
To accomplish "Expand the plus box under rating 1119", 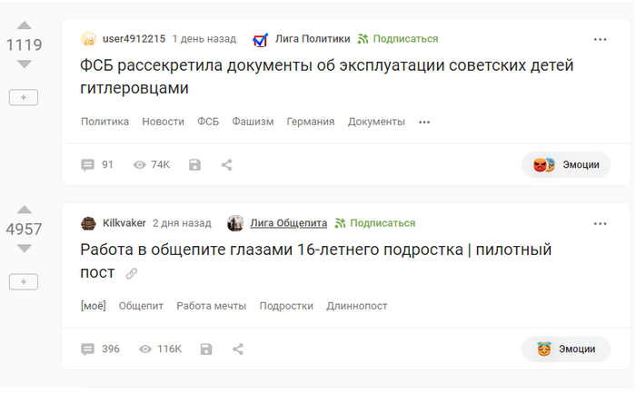I will point(24,96).
